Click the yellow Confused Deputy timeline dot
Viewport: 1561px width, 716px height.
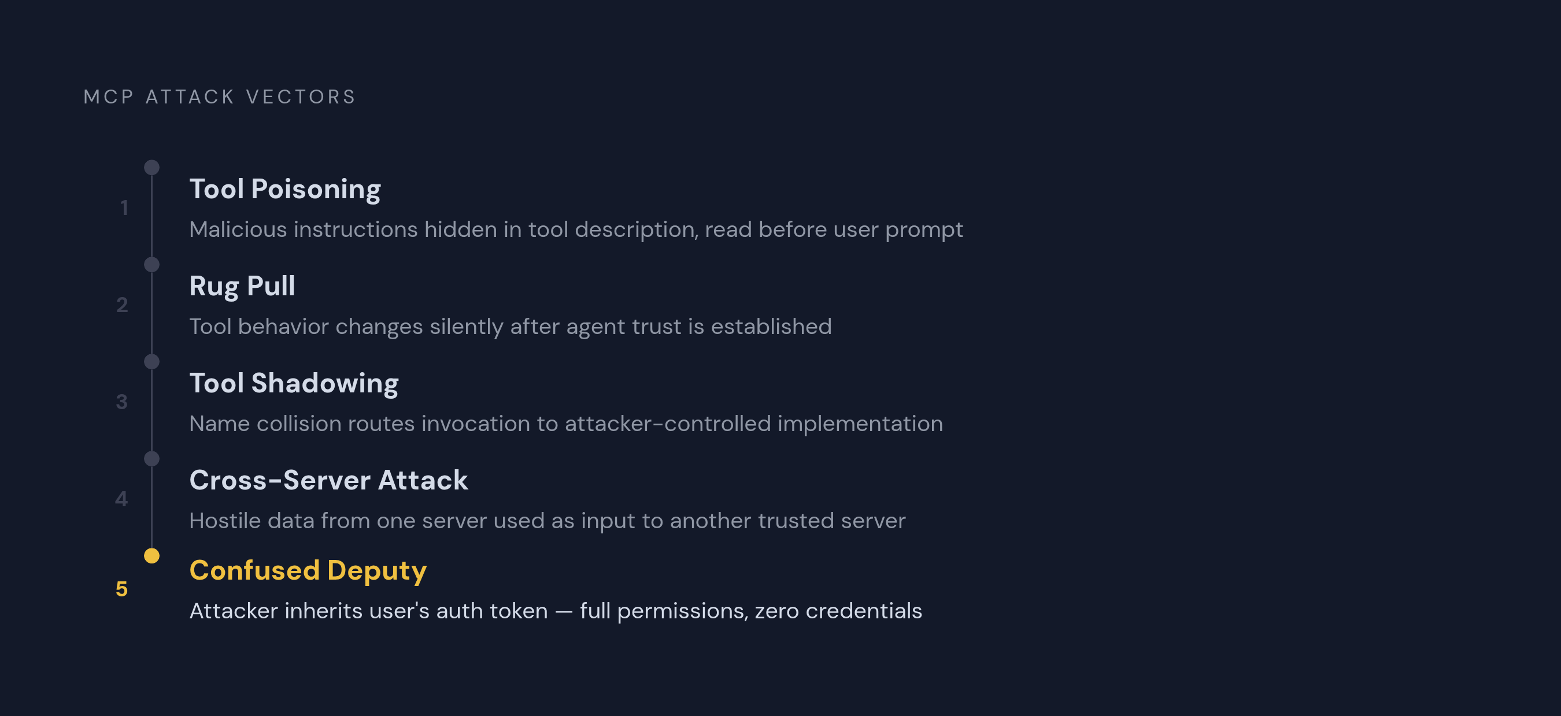coord(151,555)
